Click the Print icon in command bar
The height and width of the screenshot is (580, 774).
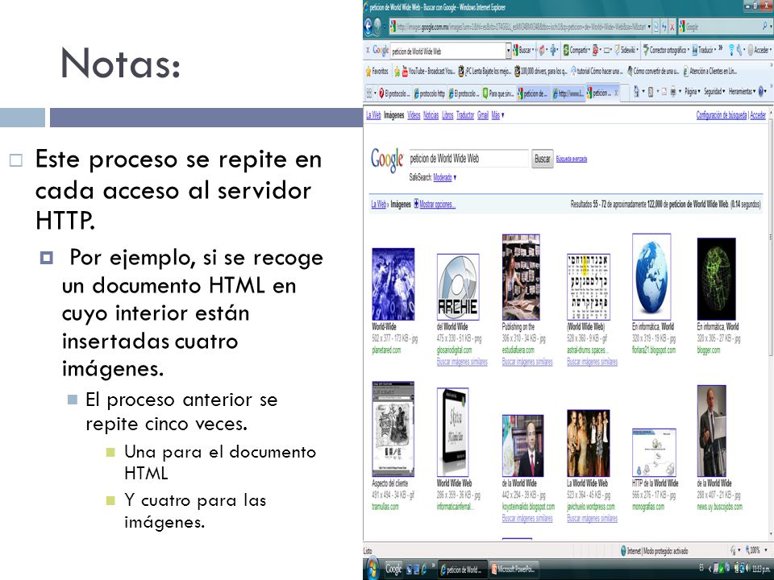coord(672,92)
